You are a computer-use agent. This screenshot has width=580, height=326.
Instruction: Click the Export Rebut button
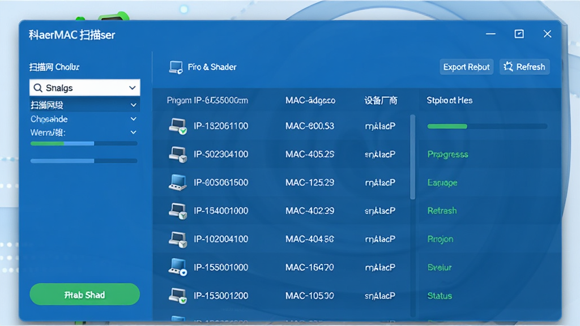coord(467,67)
